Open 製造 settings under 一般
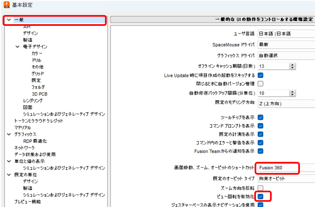 coord(28,40)
